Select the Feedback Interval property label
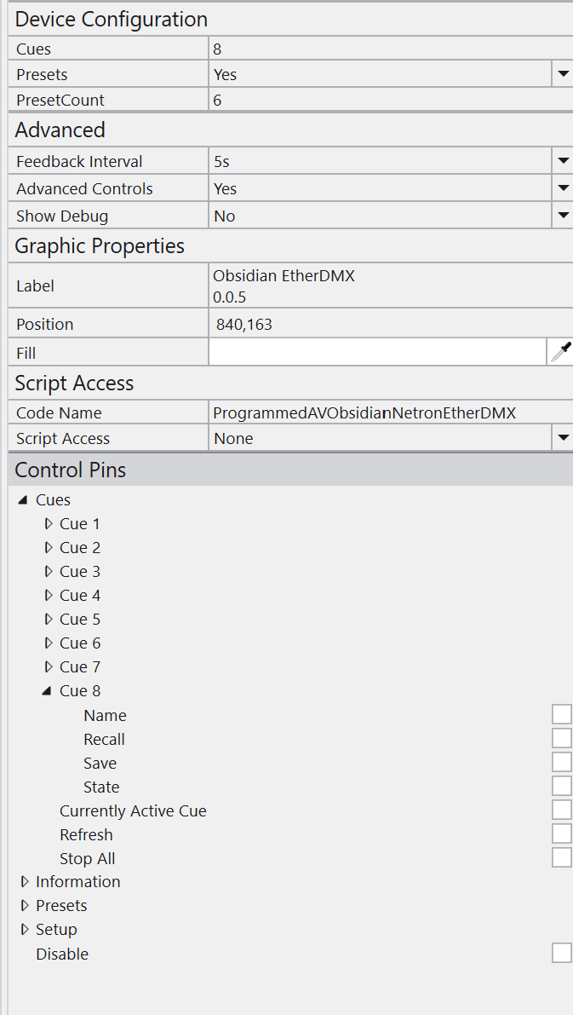The height and width of the screenshot is (1015, 573). [79, 161]
